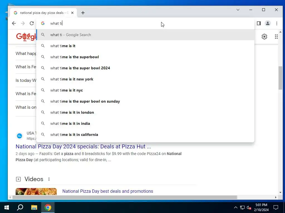This screenshot has height=213, width=285.
Task: Click the USA Today site favicon
Action: (x=19, y=136)
